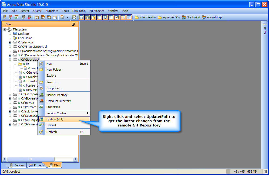Viewport: 269px width, 175px height.
Task: Select the Desktop tree item
Action: click(x=23, y=34)
